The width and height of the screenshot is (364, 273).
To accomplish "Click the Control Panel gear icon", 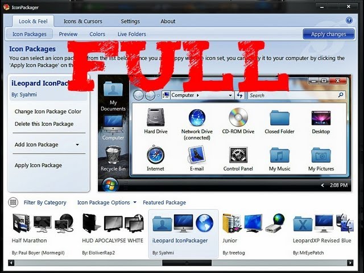I will (238, 155).
